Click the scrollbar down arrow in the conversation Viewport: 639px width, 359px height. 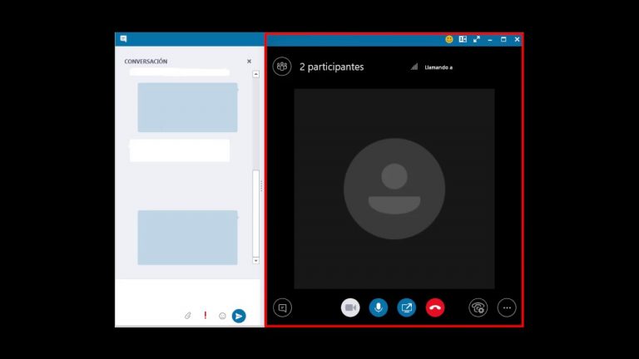click(256, 260)
